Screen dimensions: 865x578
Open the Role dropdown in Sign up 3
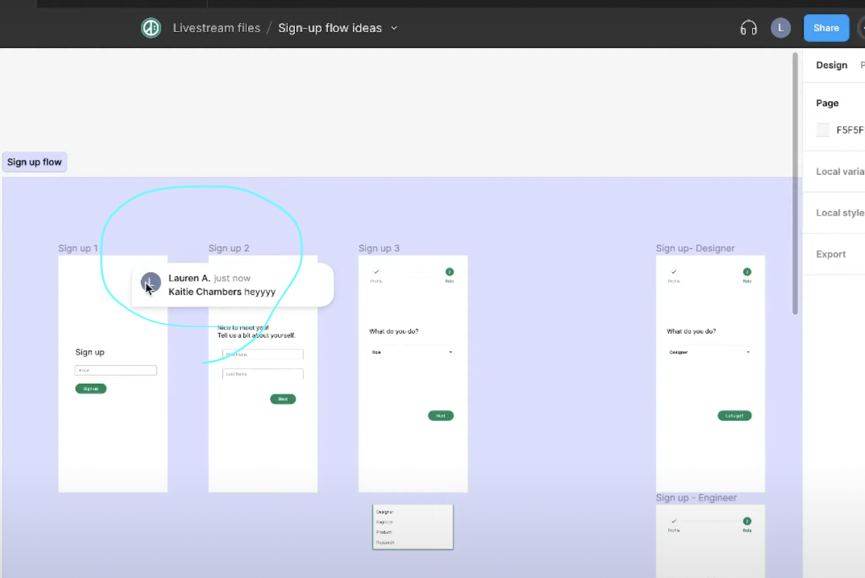[412, 352]
